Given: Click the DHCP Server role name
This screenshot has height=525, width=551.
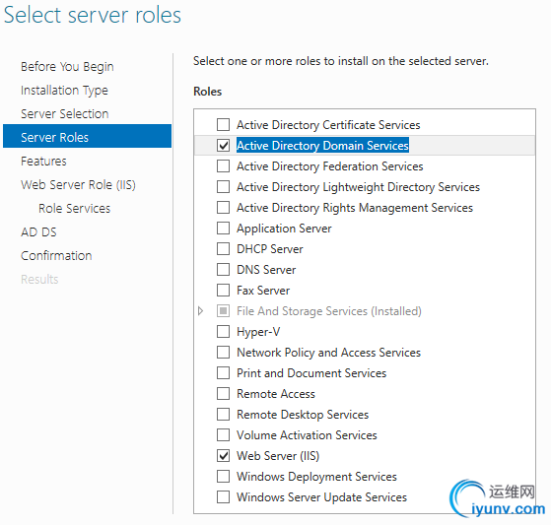Looking at the screenshot, I should (x=269, y=249).
